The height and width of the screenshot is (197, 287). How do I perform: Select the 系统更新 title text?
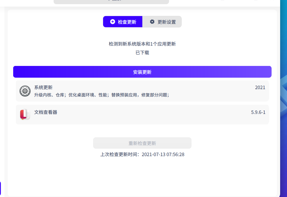[43, 88]
